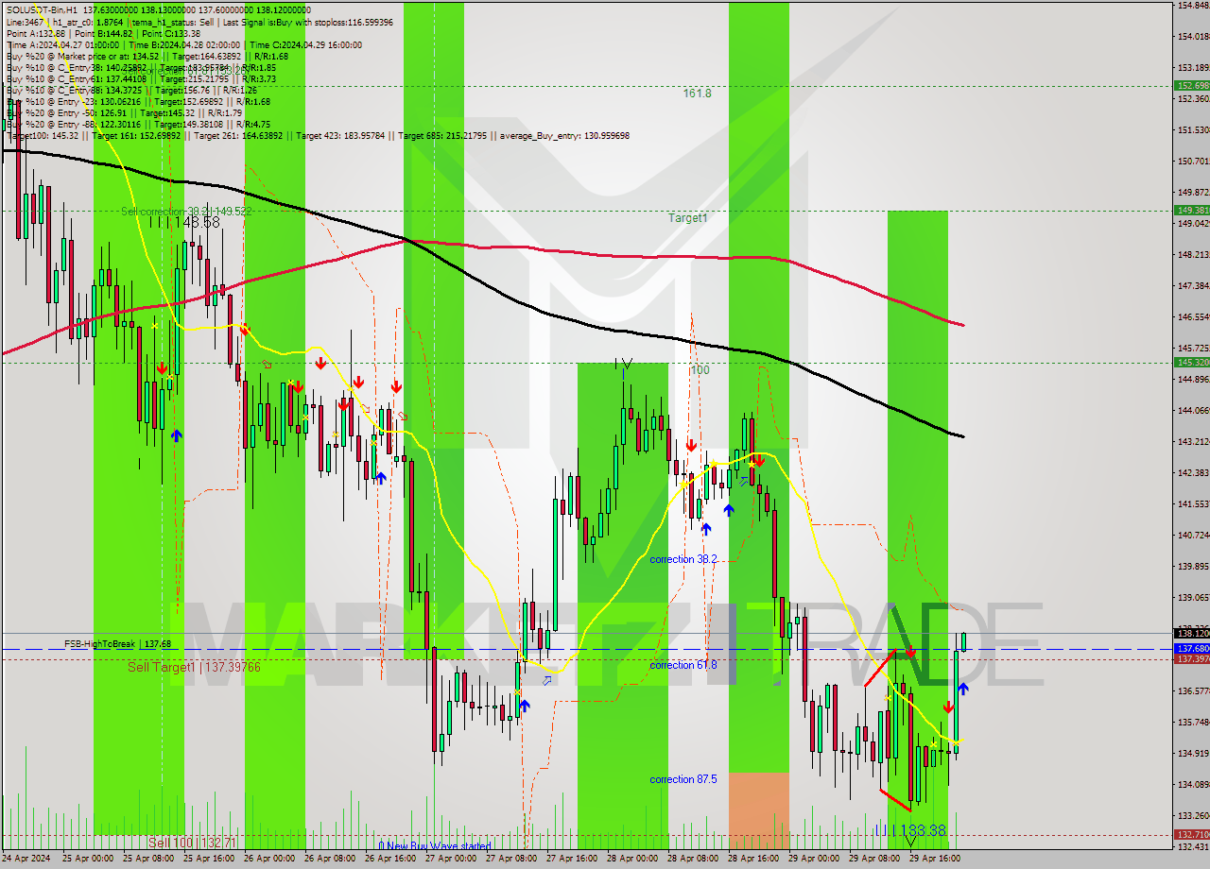Click the 151.530 price scale value
The width and height of the screenshot is (1210, 869).
coord(1193,129)
